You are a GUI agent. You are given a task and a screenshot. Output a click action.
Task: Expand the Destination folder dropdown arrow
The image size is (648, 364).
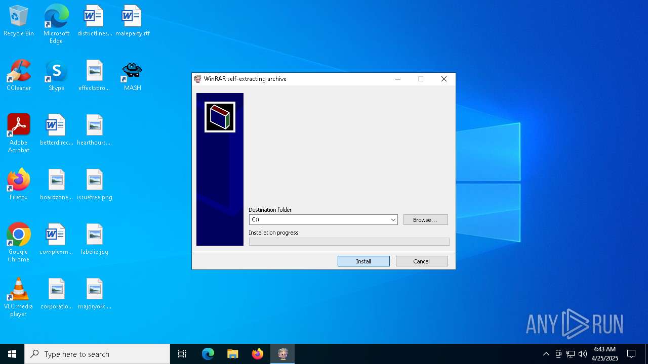pos(393,220)
